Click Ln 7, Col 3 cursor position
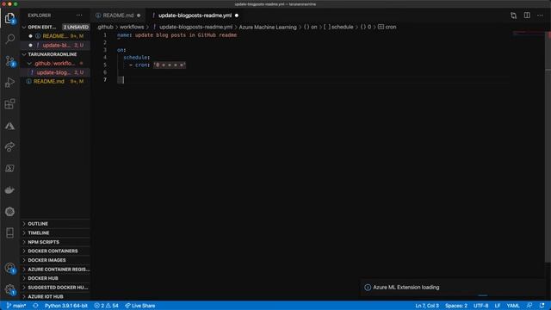551x310 pixels. pyautogui.click(x=427, y=306)
